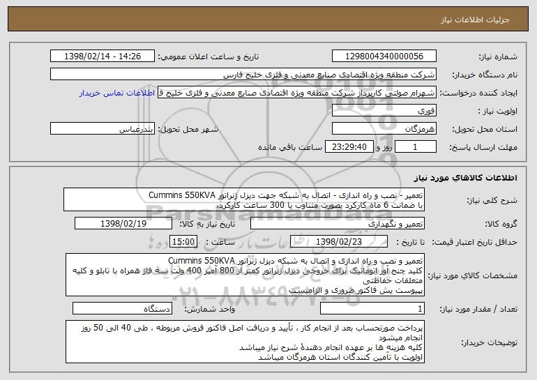Click the گروه کالا field تعمیر و نگهداری

tap(338, 224)
